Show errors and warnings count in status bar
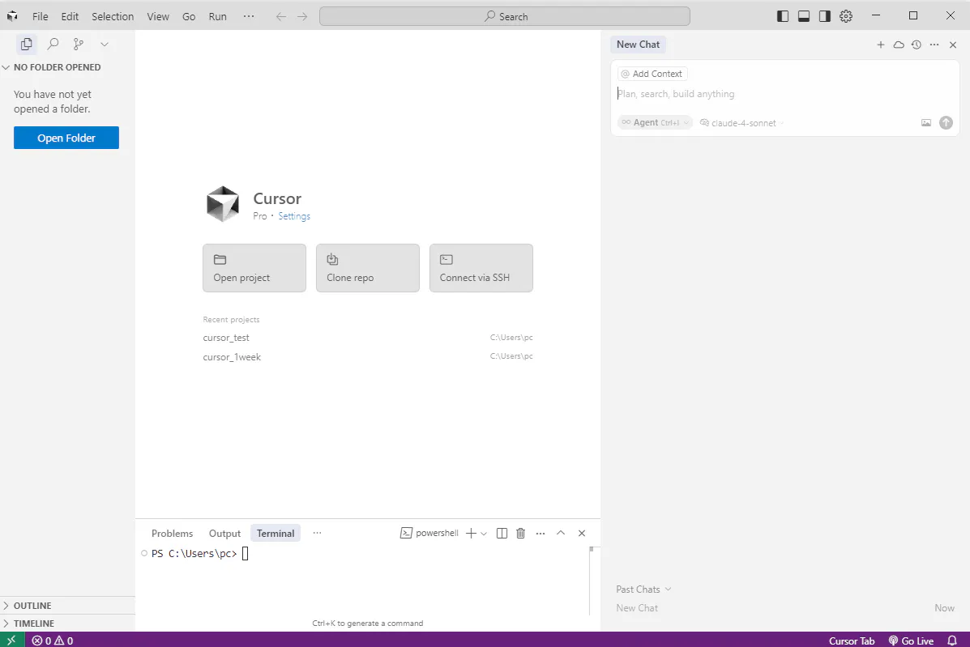The width and height of the screenshot is (970, 647). [x=53, y=641]
